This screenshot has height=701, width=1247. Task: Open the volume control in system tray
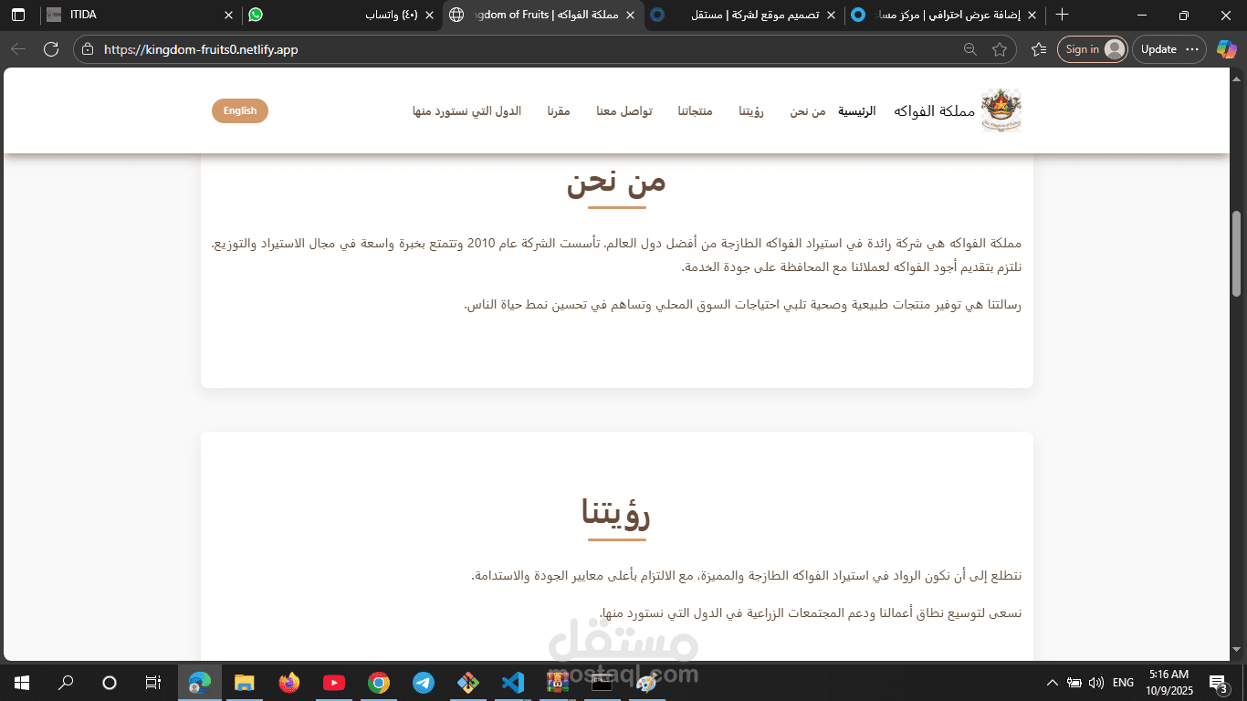tap(1096, 683)
